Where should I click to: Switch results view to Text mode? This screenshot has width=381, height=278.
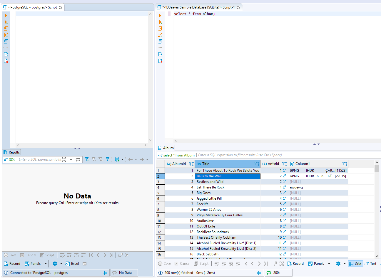tap(371, 263)
